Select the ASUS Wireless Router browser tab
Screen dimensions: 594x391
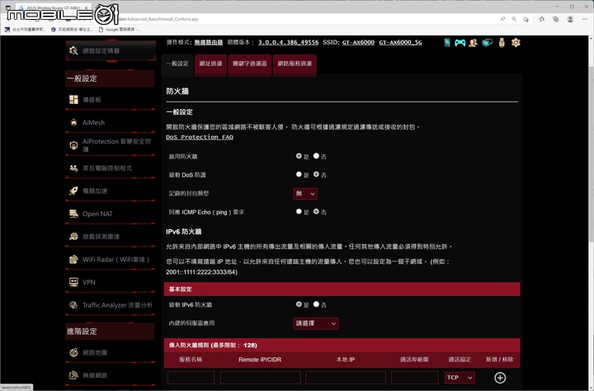point(53,7)
